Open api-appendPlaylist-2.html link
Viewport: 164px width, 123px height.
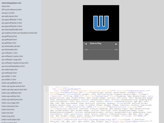(12, 23)
